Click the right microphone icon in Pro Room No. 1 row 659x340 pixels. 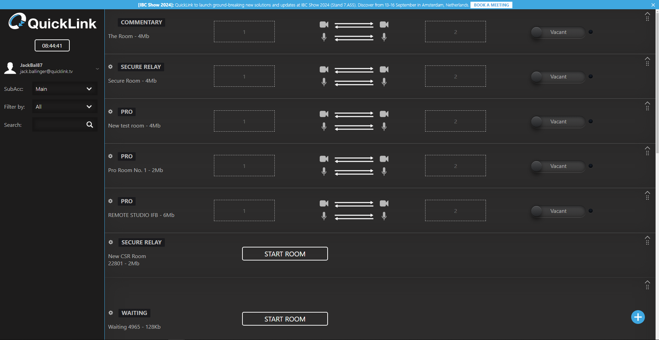point(384,171)
